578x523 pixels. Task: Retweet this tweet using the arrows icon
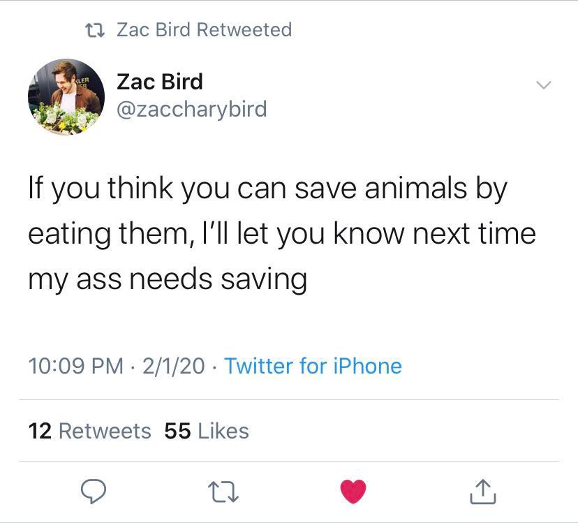point(223,492)
